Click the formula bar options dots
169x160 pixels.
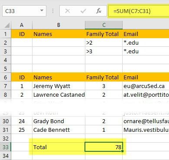[53, 11]
